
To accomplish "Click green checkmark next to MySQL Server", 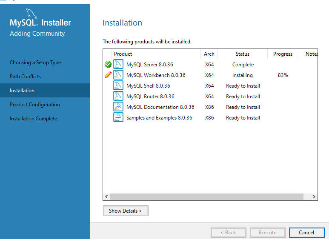I will click(x=108, y=64).
